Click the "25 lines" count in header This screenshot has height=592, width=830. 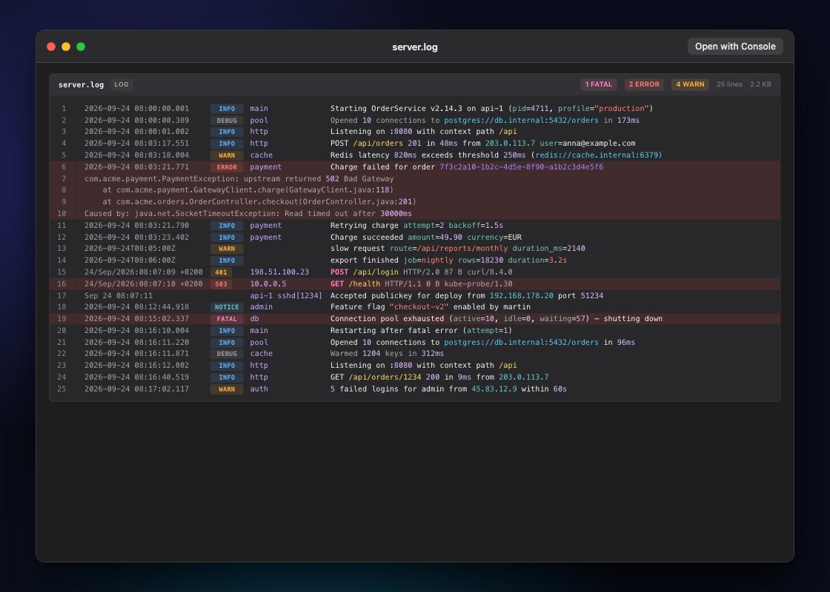[x=729, y=84]
